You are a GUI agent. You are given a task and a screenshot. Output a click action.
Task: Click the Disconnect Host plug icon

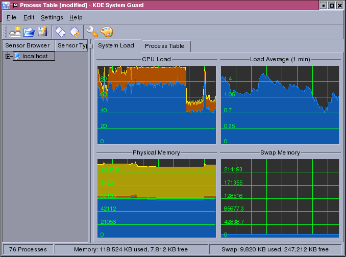tap(75, 32)
